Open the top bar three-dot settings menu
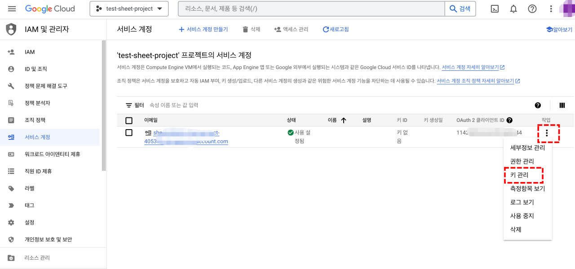Image resolution: width=575 pixels, height=269 pixels. coord(551,9)
